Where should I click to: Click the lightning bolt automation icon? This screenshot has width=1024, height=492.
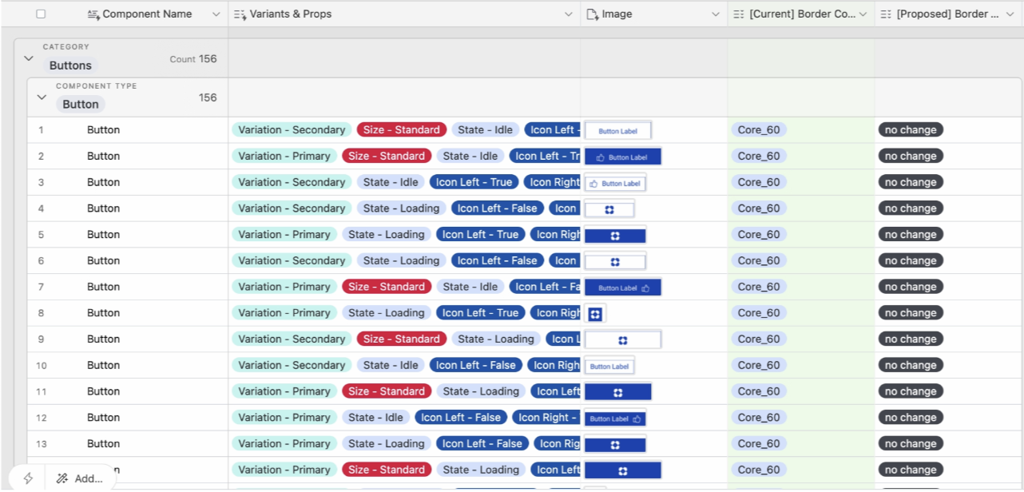click(x=28, y=478)
